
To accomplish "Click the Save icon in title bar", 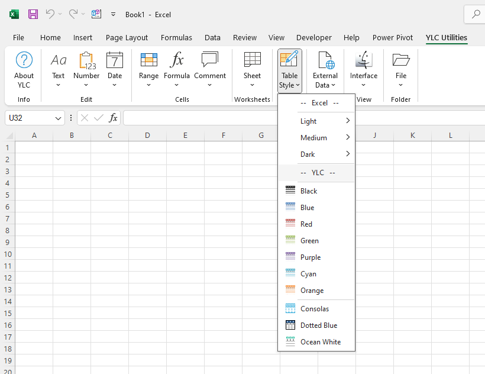I will (x=33, y=14).
